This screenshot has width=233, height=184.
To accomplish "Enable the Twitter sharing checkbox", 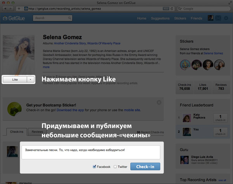I will pyautogui.click(x=115, y=167).
